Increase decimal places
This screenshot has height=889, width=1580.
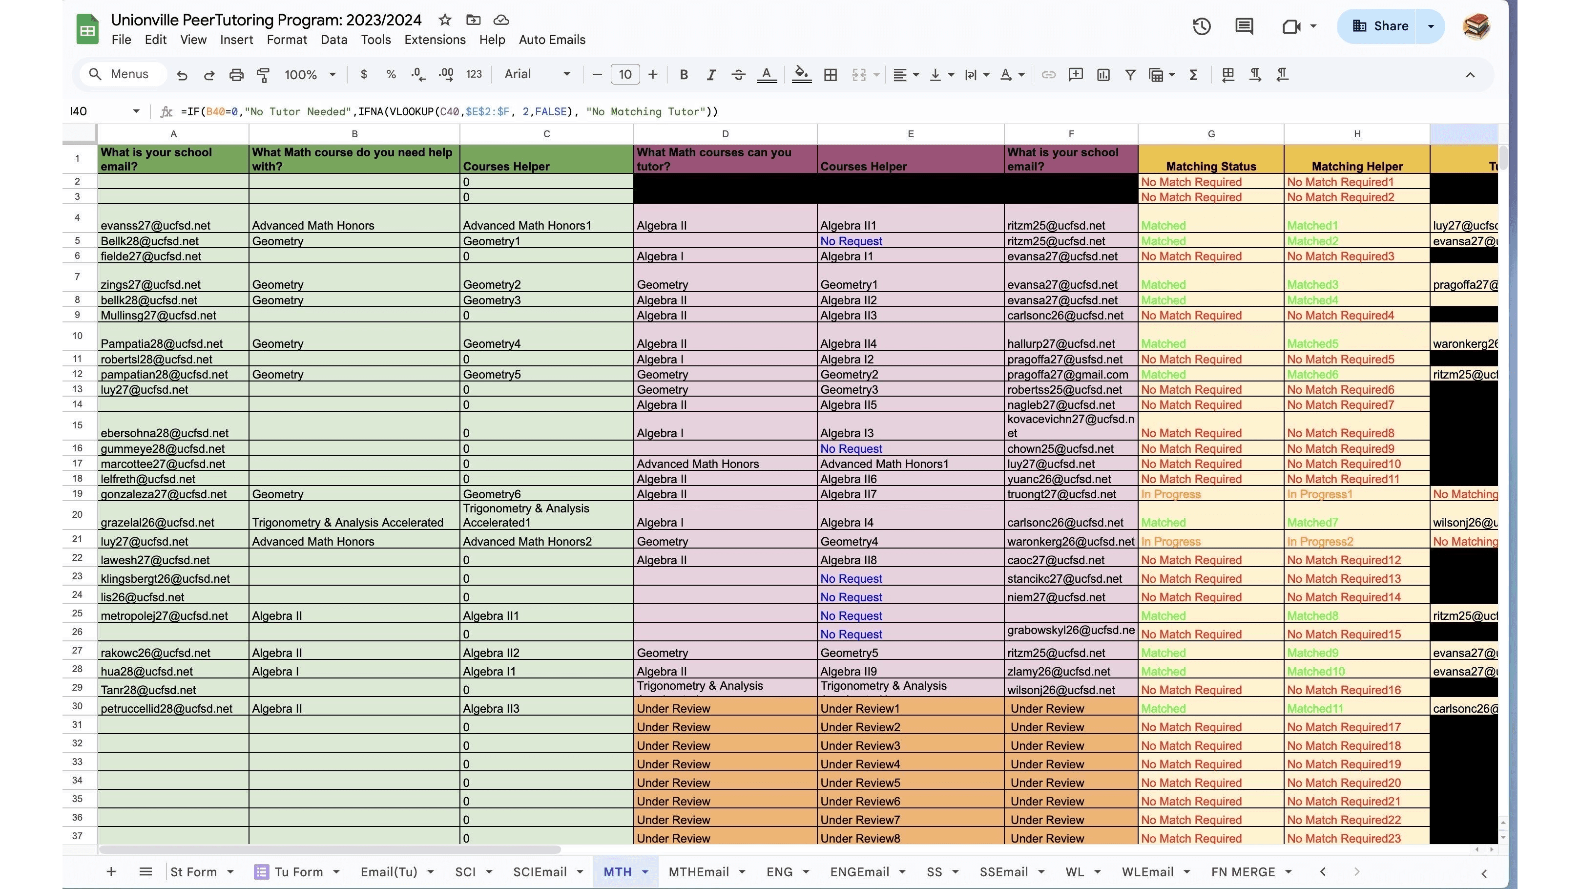point(446,74)
